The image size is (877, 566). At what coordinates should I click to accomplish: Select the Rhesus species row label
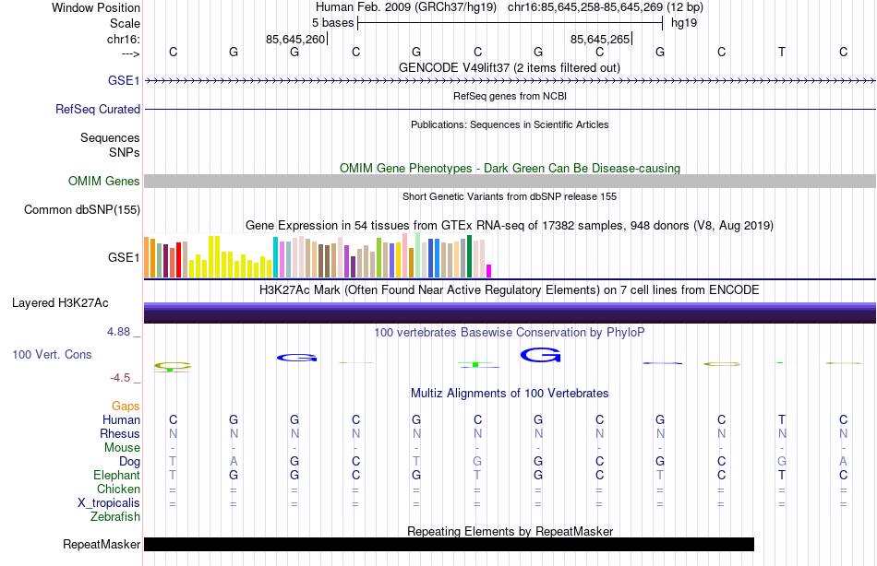coord(120,433)
